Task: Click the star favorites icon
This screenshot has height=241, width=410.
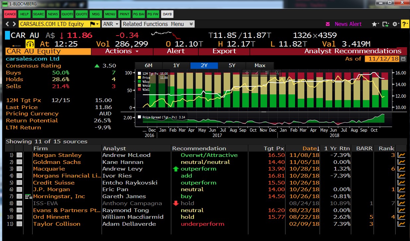Action: point(375,24)
